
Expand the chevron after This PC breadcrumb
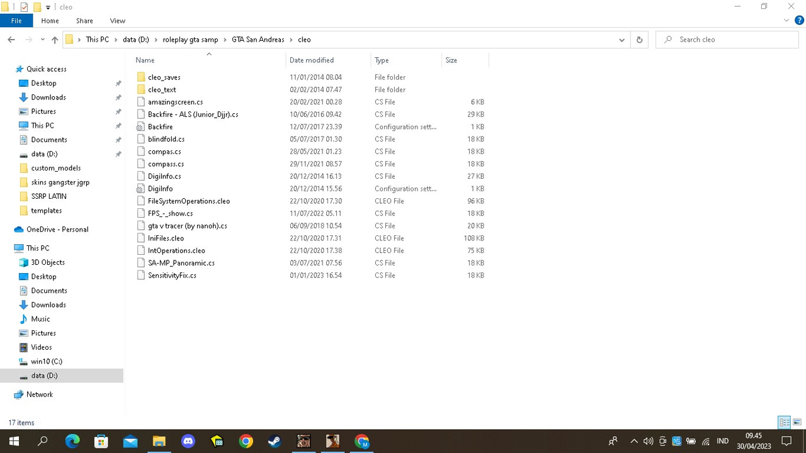pos(116,40)
